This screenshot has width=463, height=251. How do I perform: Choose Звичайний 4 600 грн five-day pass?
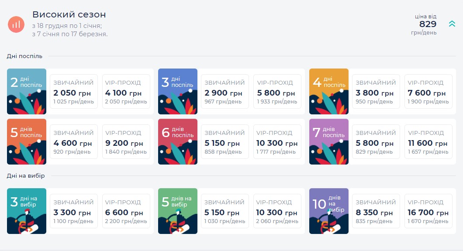coord(74,142)
